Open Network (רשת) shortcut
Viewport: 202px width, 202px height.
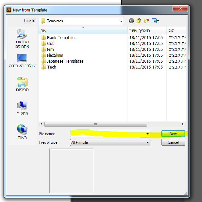point(22,132)
